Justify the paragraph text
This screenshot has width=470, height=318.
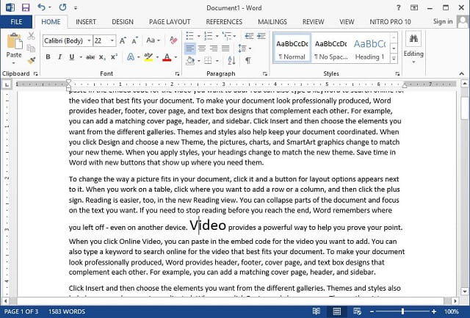click(x=225, y=48)
